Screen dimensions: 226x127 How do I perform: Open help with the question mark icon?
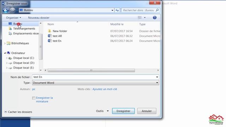[x=155, y=18]
